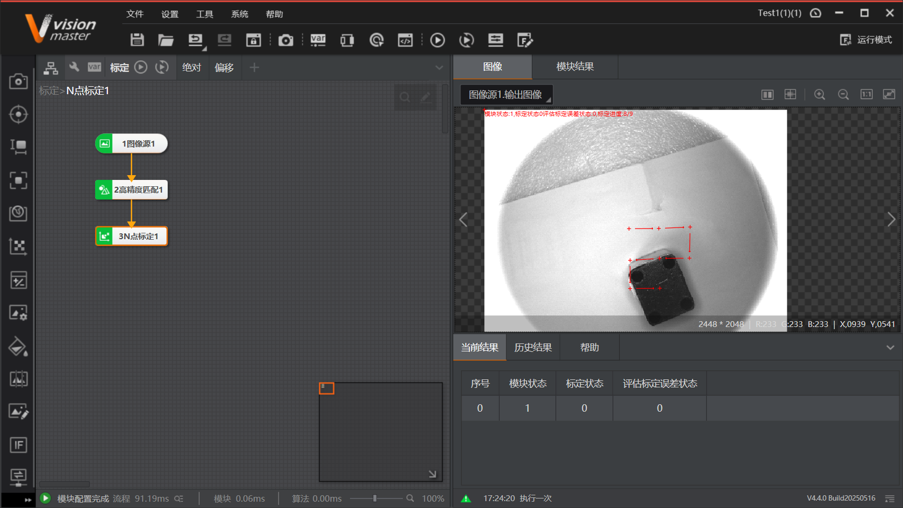This screenshot has width=903, height=508.
Task: Zoom in on the image view
Action: pos(819,94)
